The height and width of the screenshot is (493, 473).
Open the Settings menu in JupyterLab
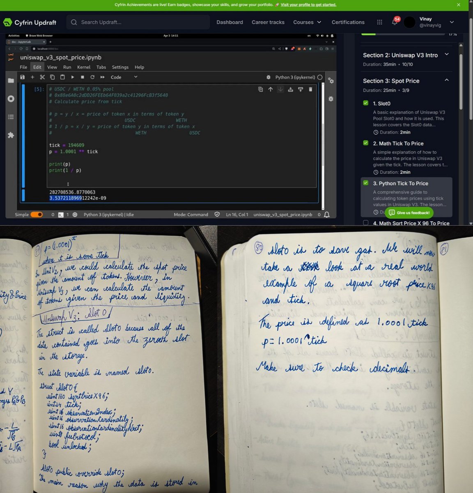120,67
